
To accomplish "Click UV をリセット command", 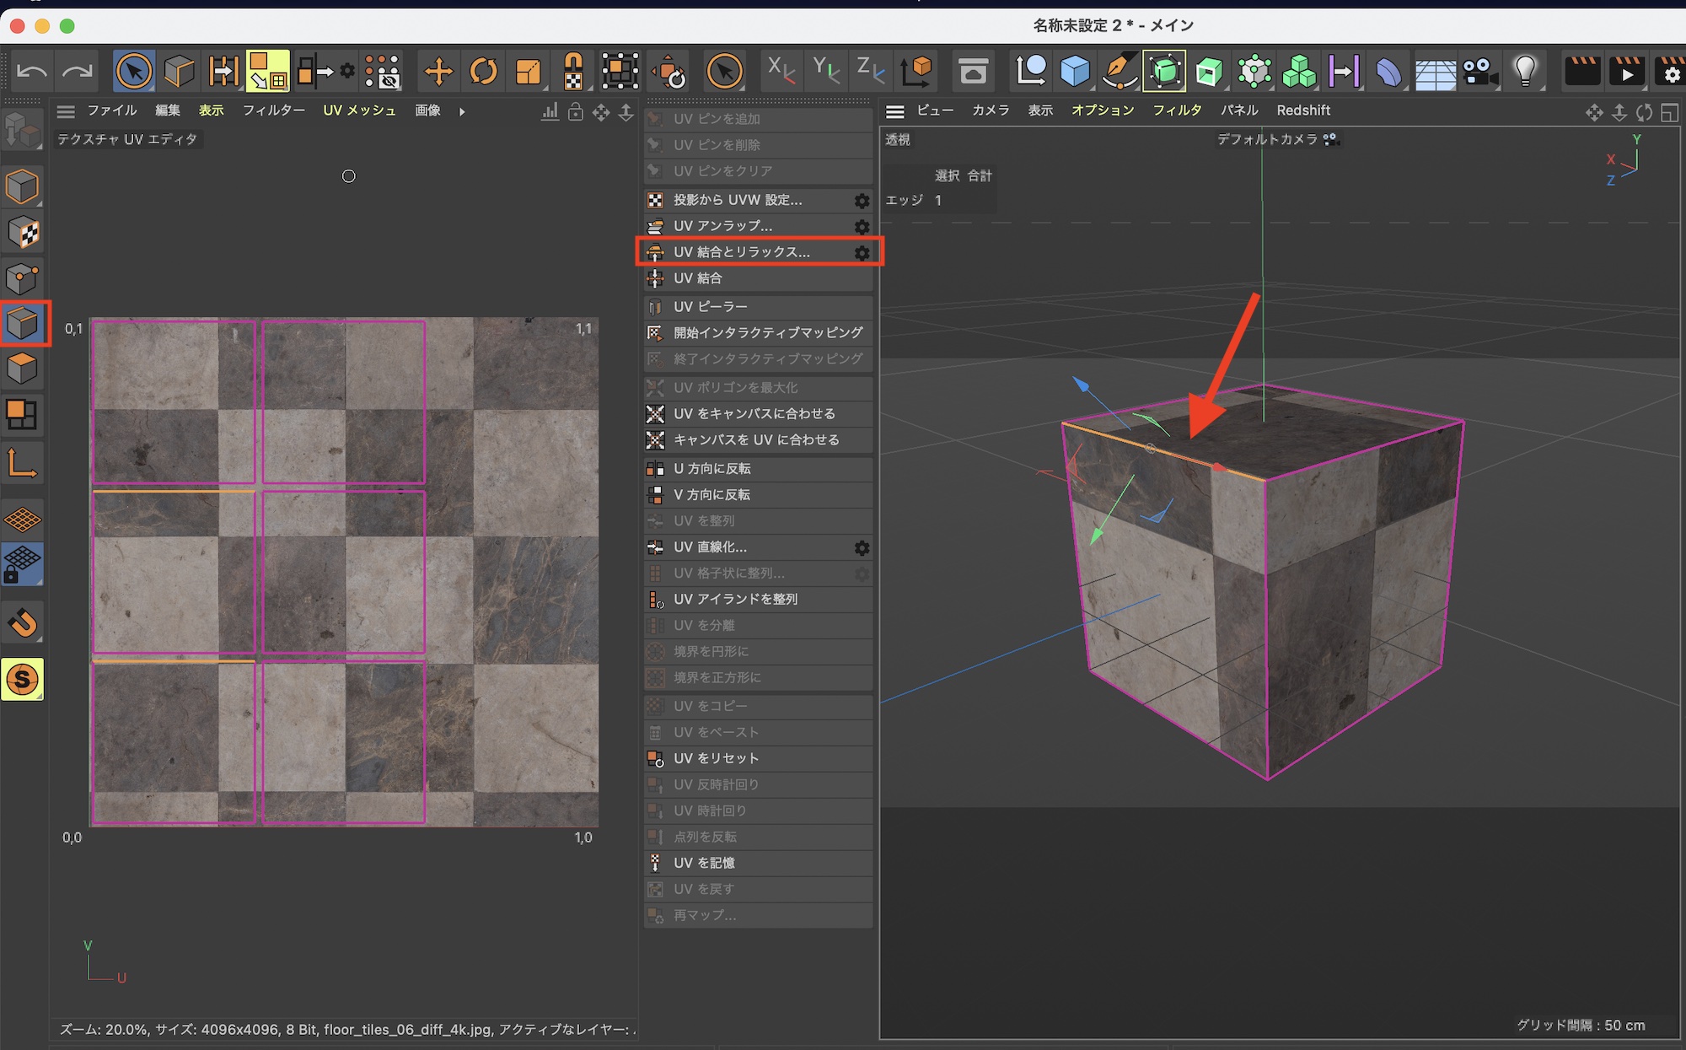I will (x=716, y=758).
